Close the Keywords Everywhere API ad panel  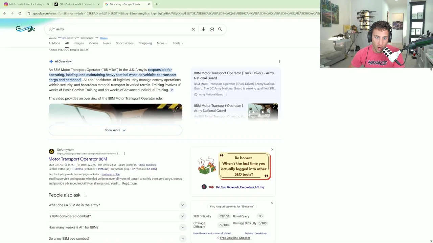(x=272, y=150)
